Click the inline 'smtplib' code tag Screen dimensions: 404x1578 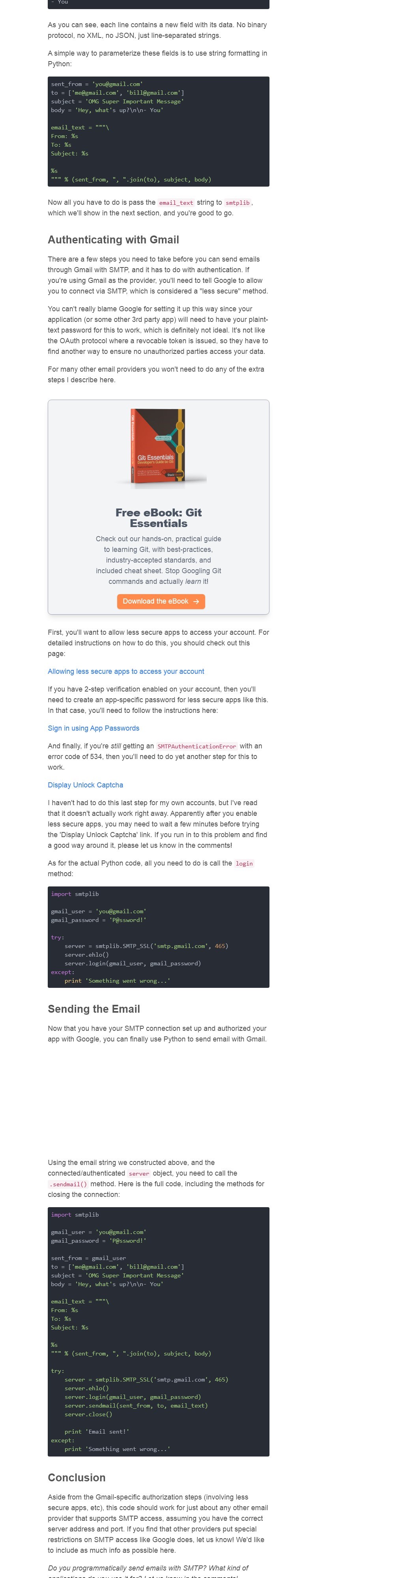237,203
